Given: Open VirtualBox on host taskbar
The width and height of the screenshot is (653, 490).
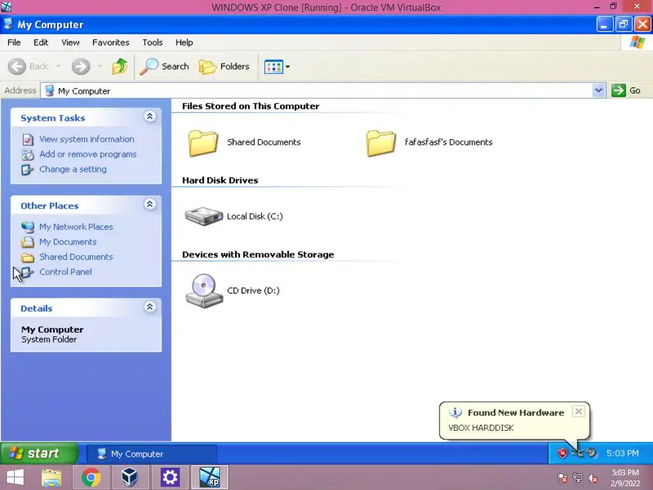Looking at the screenshot, I should pyautogui.click(x=130, y=477).
